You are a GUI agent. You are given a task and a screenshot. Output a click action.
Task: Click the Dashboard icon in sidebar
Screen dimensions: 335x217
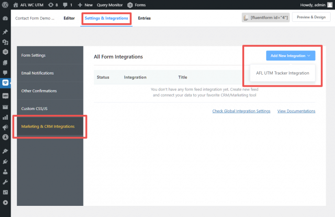(x=5, y=18)
